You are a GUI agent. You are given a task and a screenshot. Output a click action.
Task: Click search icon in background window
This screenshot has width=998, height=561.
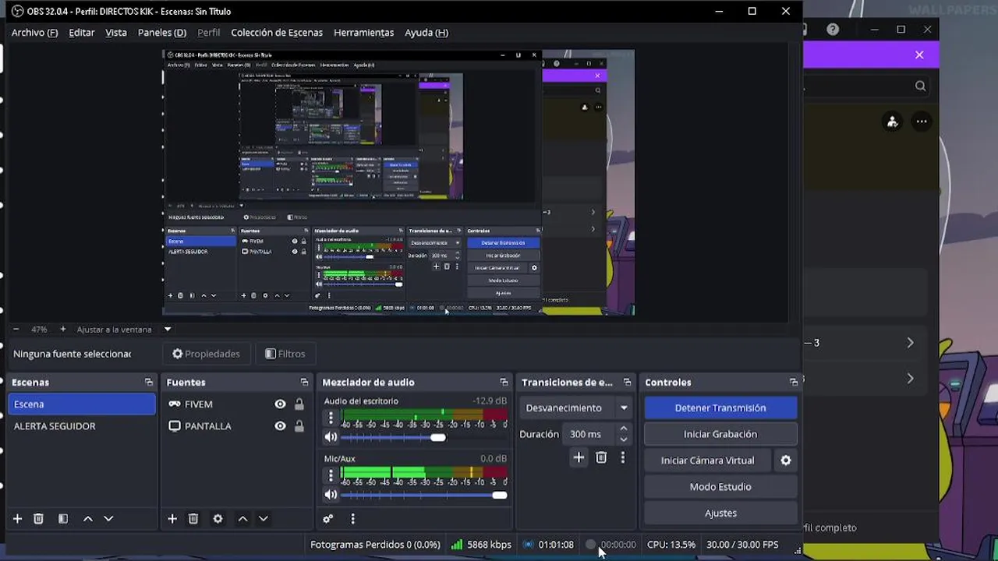click(x=920, y=86)
